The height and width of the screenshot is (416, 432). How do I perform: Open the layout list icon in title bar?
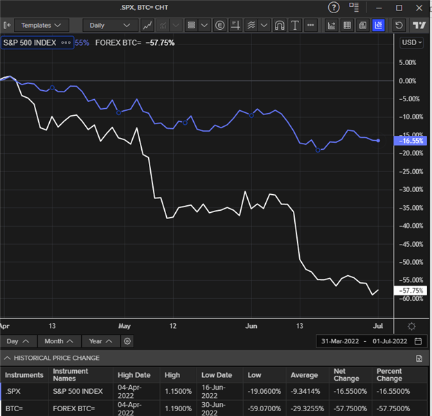pyautogui.click(x=354, y=7)
